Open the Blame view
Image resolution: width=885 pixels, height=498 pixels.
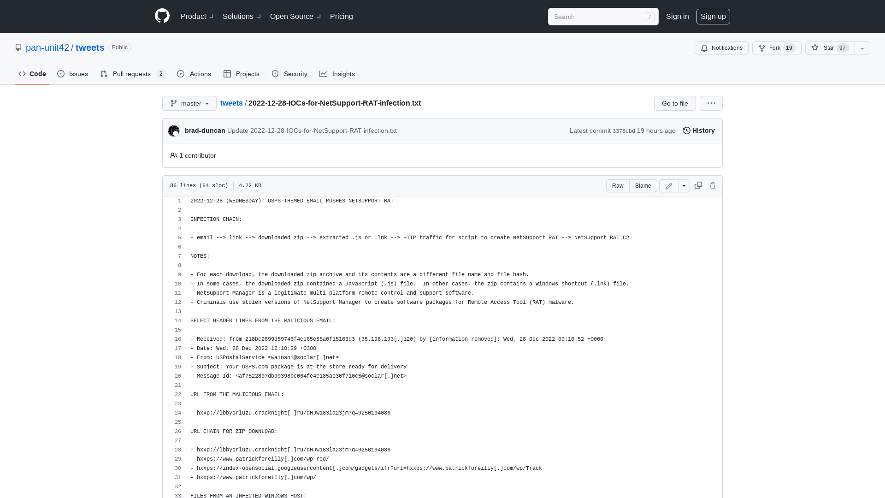click(643, 186)
